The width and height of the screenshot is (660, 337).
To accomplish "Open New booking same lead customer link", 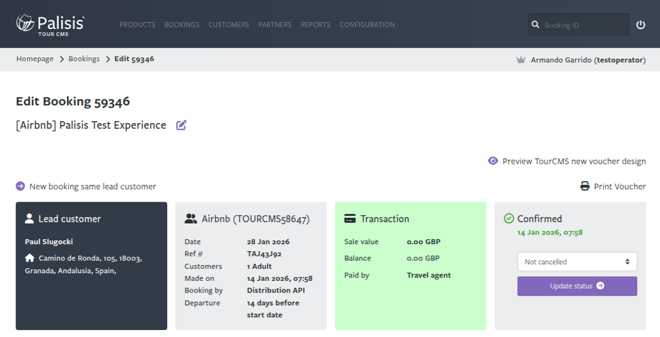I will tap(93, 186).
